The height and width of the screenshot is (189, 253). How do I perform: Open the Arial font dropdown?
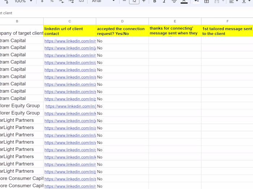coord(103,1)
